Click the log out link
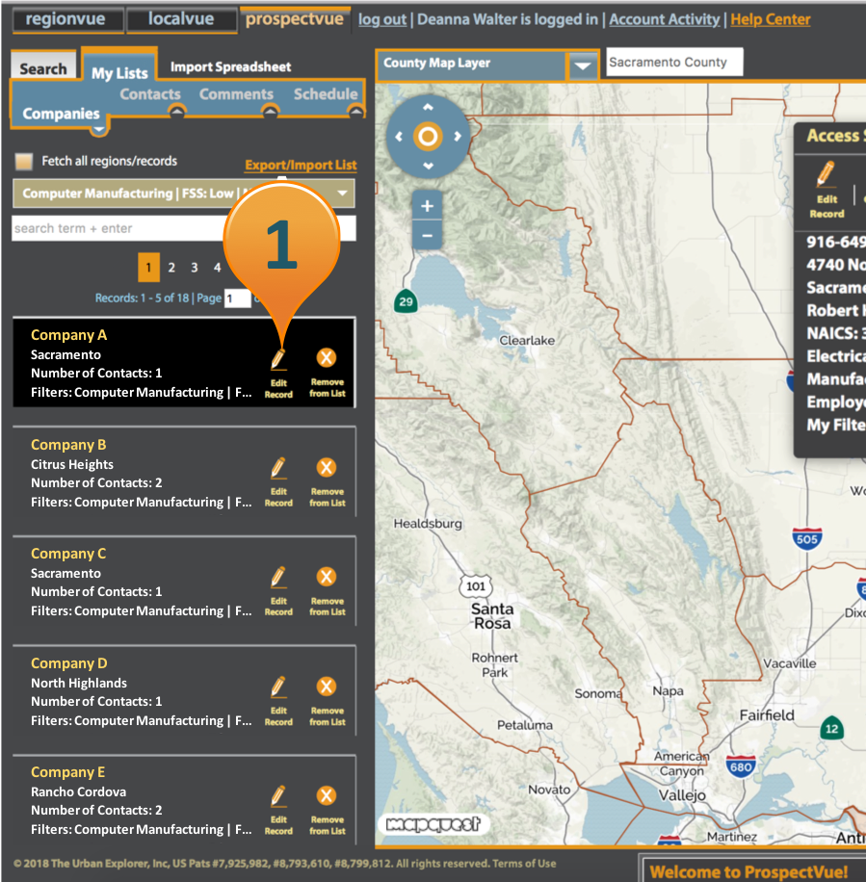This screenshot has height=882, width=866. click(x=382, y=19)
